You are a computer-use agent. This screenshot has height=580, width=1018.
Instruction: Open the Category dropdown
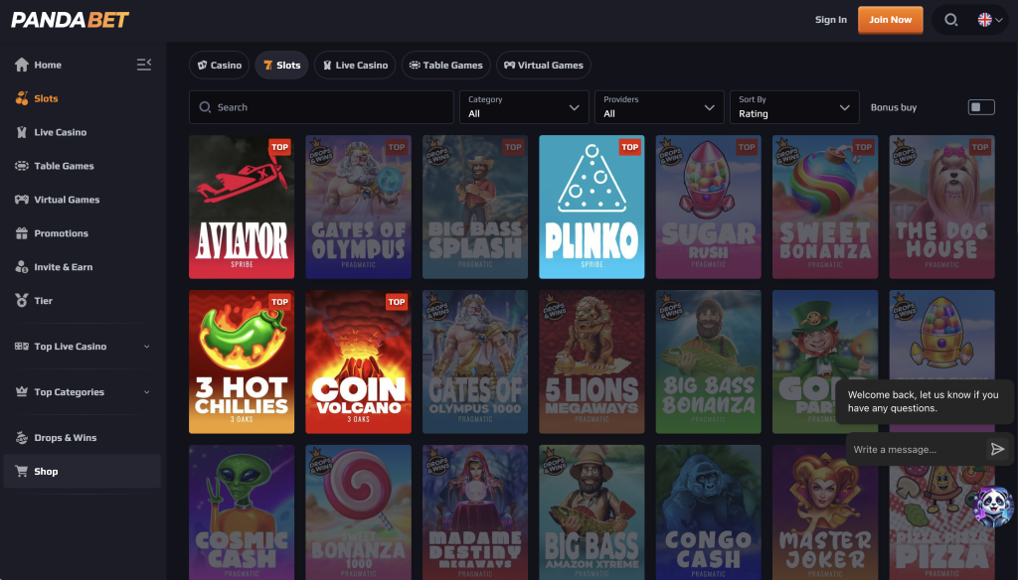coord(523,106)
